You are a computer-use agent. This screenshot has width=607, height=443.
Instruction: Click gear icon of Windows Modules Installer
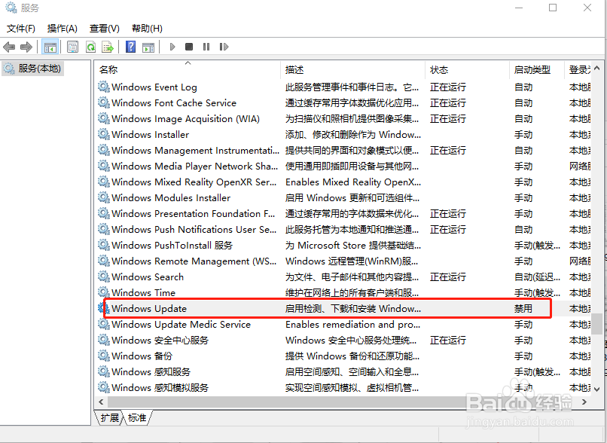click(x=103, y=197)
